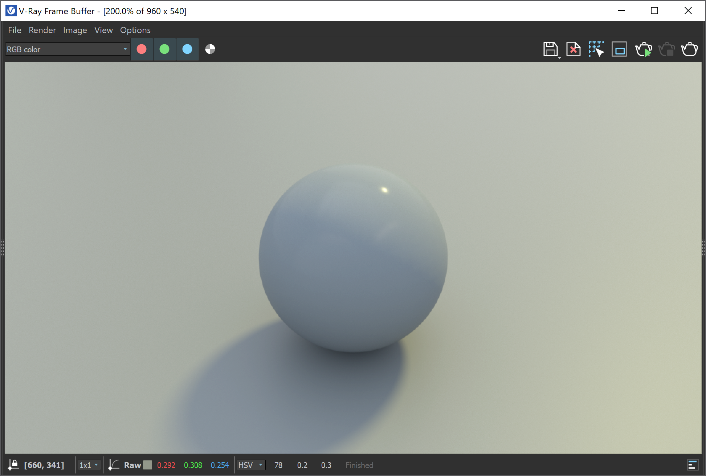Click the stop render teapot icon
Viewport: 706px width, 476px height.
click(x=666, y=49)
